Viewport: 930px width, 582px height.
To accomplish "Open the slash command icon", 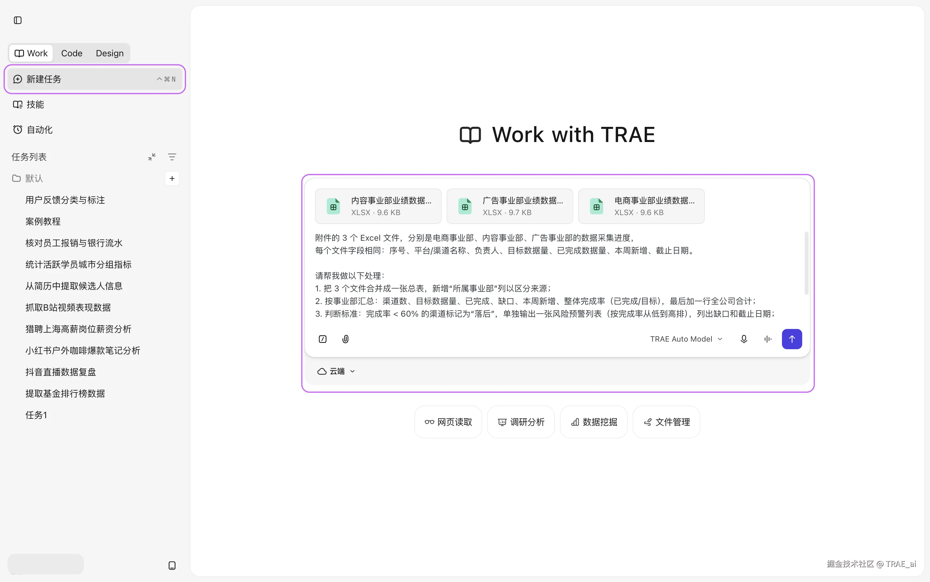I will 323,339.
